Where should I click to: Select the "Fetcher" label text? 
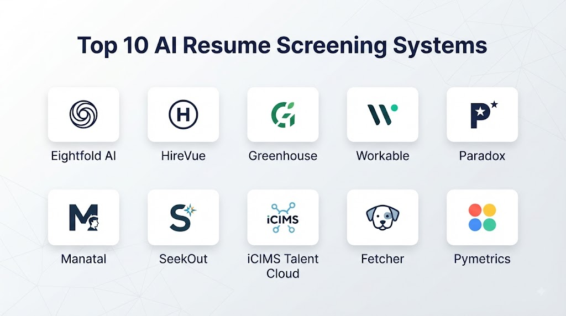(x=382, y=259)
